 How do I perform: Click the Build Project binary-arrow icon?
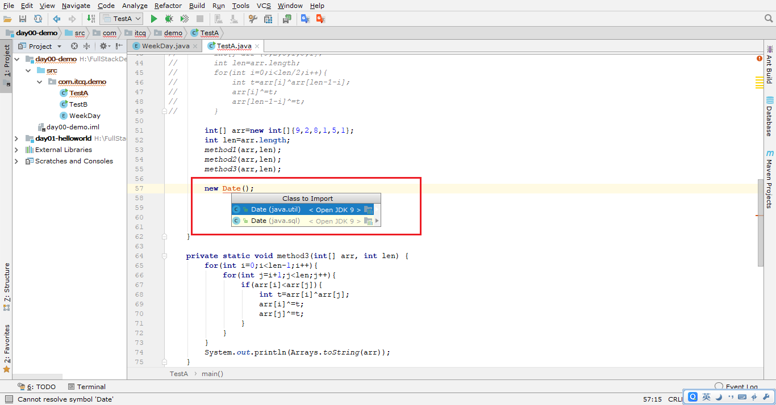91,19
